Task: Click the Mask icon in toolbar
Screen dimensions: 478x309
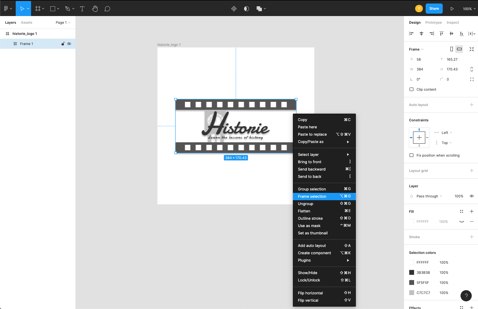Action: coord(247,9)
